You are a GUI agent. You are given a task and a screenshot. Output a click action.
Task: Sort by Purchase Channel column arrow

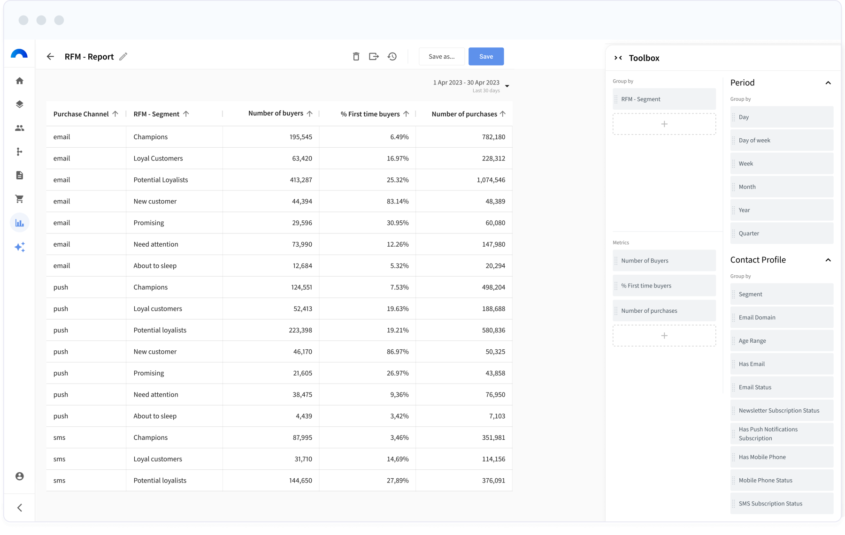[x=115, y=114]
